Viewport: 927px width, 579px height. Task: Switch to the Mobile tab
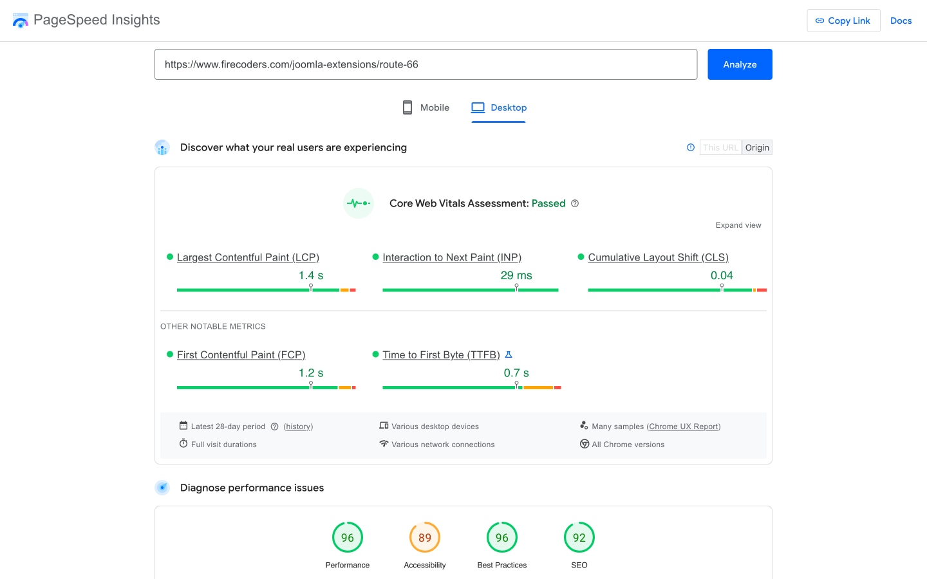426,107
